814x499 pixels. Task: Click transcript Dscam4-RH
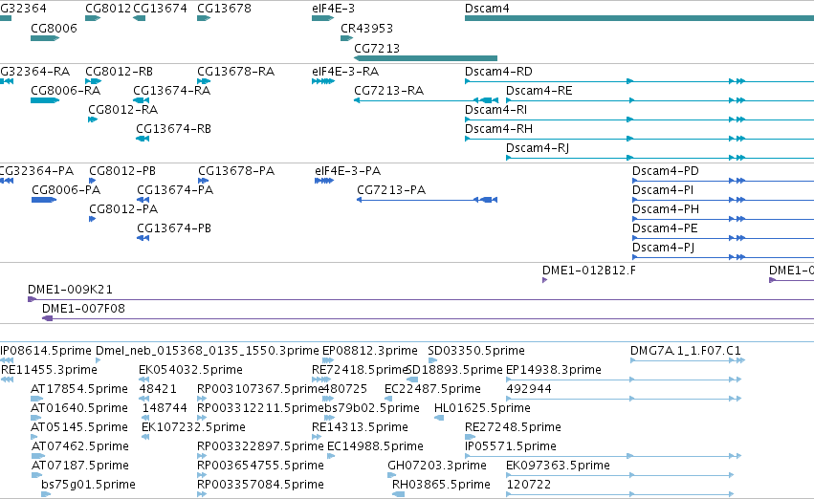coord(639,139)
